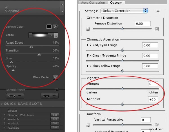This screenshot has width=169, height=132.
Task: Open the Default Correction settings dropdown
Action: [x=124, y=11]
